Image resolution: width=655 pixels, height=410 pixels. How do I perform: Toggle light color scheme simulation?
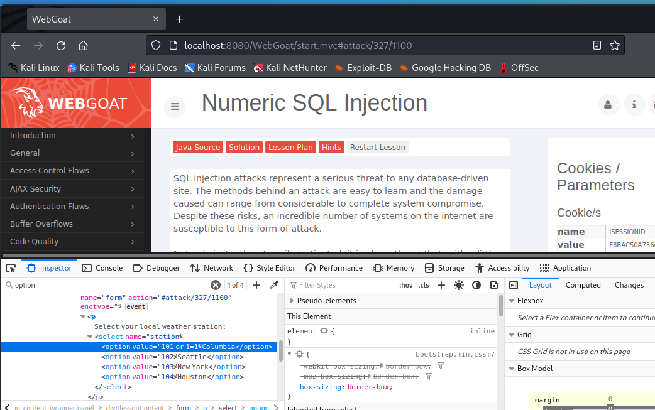459,285
